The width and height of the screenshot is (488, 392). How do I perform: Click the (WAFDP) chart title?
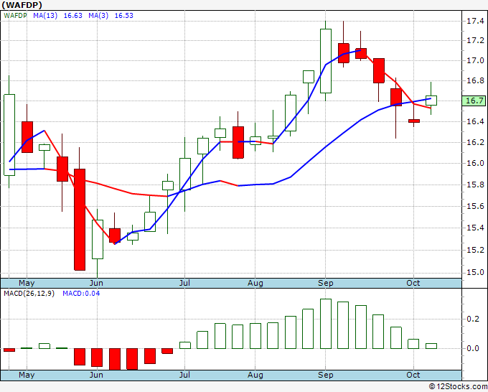(x=22, y=5)
